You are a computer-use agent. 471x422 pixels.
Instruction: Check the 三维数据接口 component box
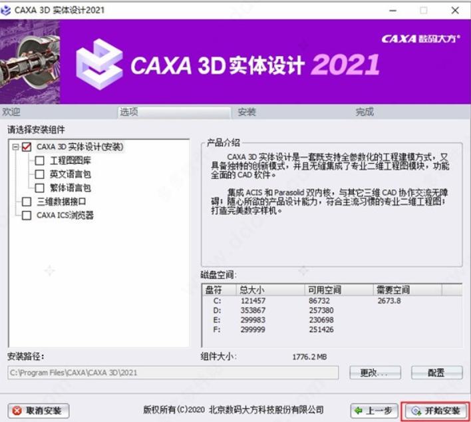pyautogui.click(x=27, y=202)
